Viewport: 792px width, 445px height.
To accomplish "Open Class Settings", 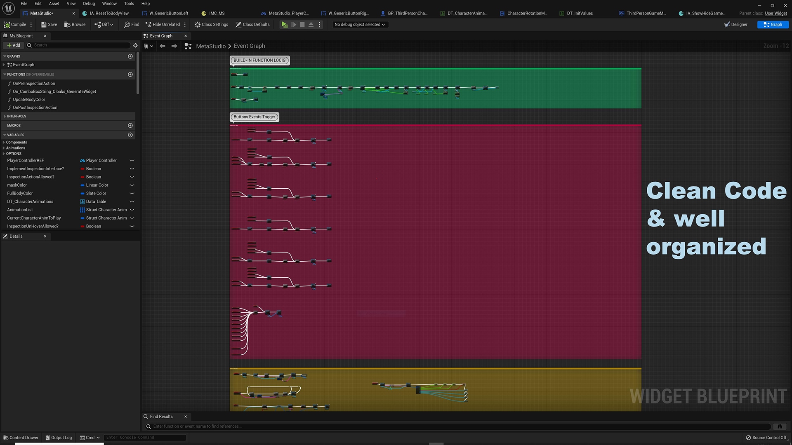I will click(212, 24).
